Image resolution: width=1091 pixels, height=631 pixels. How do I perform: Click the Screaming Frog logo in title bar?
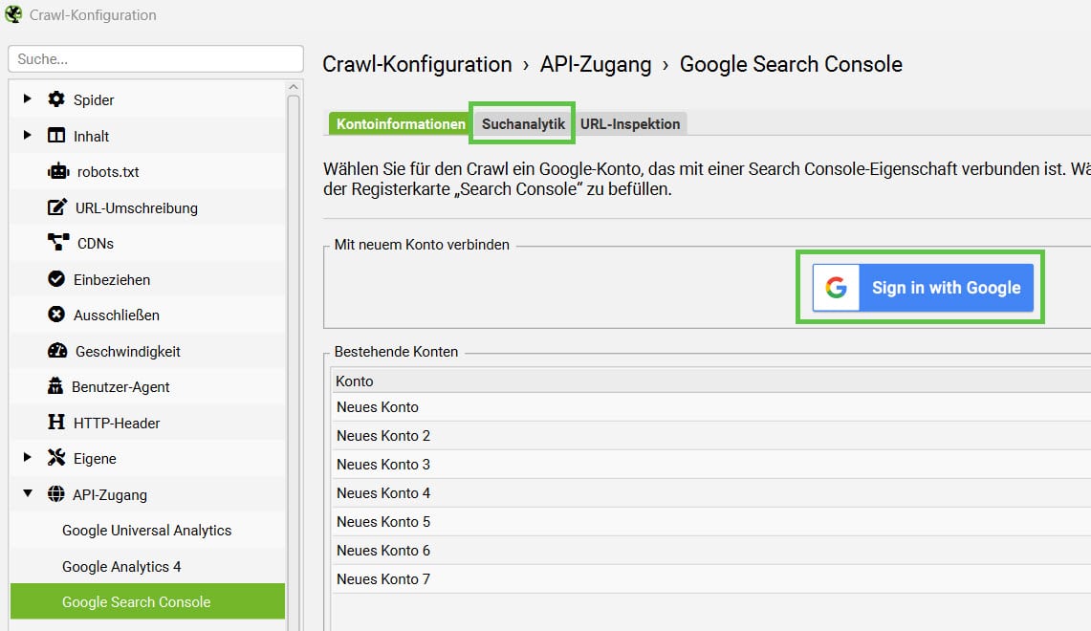[x=13, y=14]
